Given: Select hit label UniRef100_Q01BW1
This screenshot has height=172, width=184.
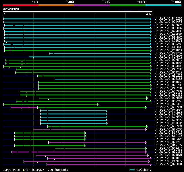Looking at the screenshot, I should [168, 155].
